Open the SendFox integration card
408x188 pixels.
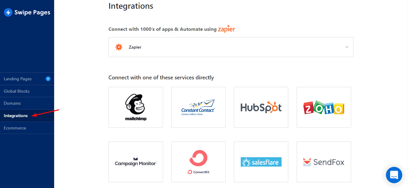point(324,162)
